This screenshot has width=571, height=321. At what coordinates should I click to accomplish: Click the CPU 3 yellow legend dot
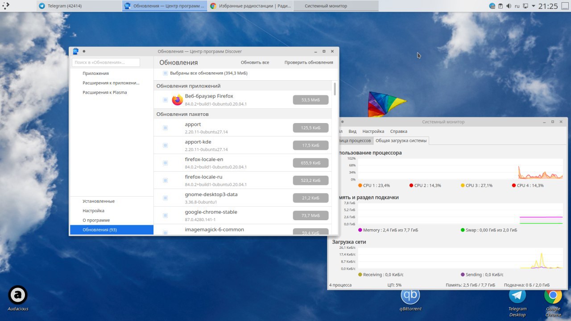pos(463,185)
